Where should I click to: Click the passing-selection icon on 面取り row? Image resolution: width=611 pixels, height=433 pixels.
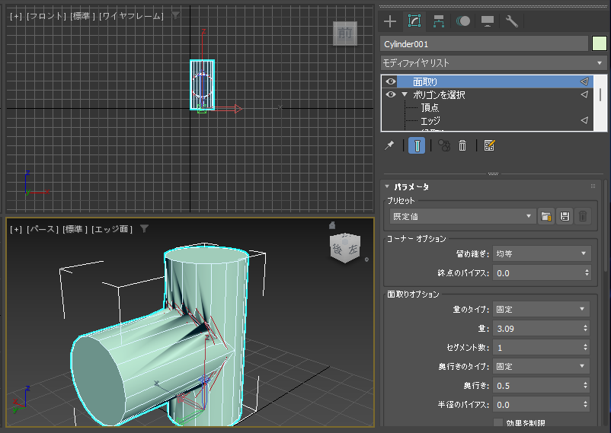(584, 81)
